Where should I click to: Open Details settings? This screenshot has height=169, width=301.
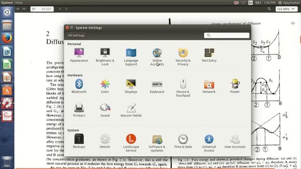(105, 141)
